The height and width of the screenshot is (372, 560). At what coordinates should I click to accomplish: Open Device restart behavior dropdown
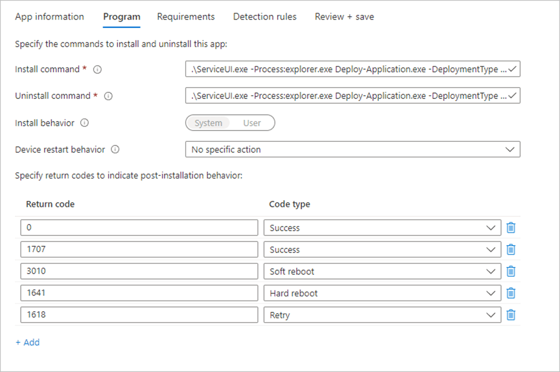[x=353, y=150]
